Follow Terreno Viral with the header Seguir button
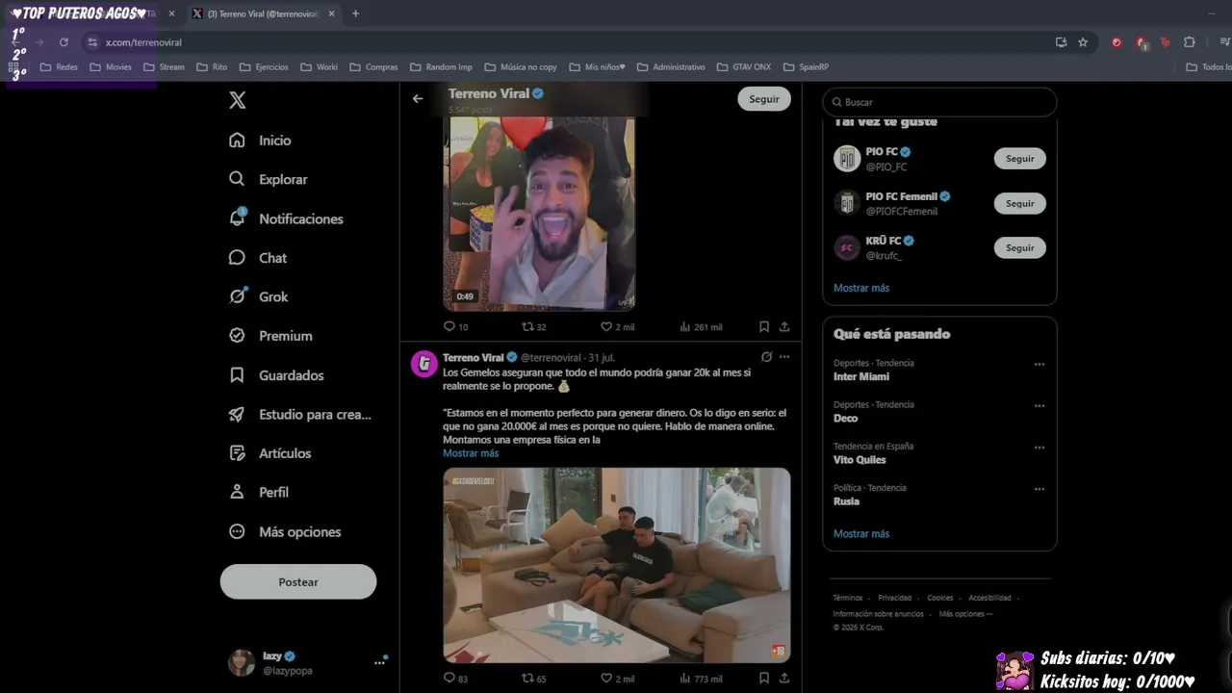 click(764, 99)
